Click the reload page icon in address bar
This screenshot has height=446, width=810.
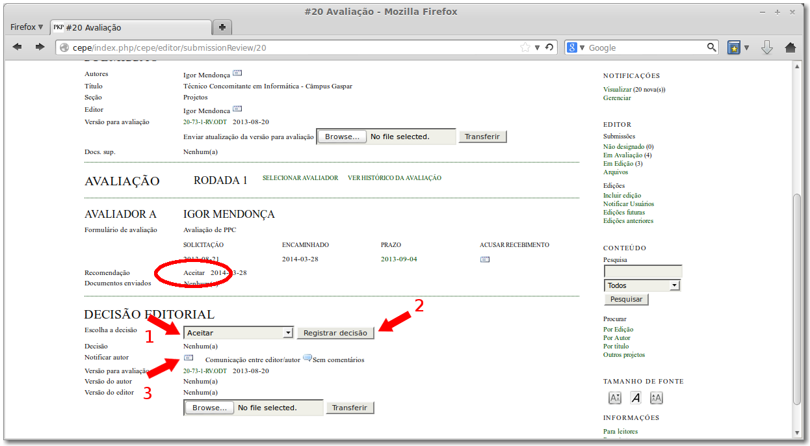(549, 47)
